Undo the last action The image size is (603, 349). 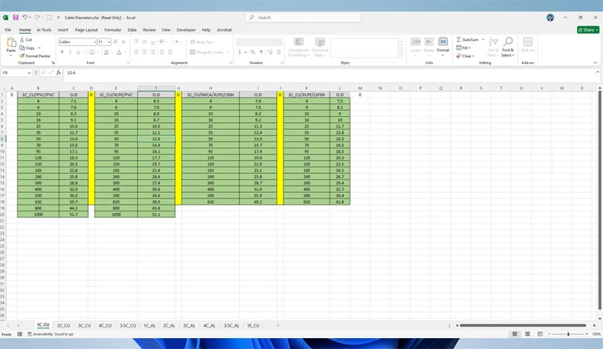coord(25,17)
